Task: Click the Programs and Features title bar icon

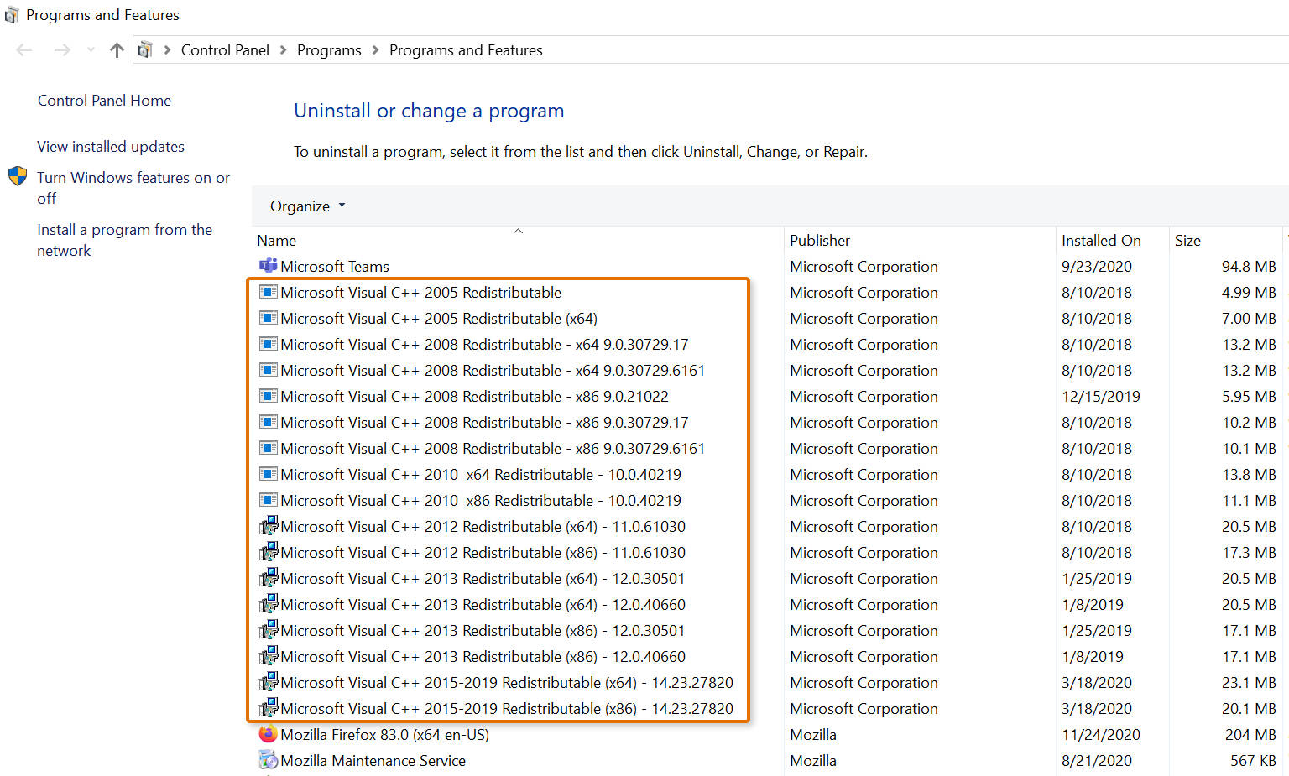Action: [x=12, y=14]
